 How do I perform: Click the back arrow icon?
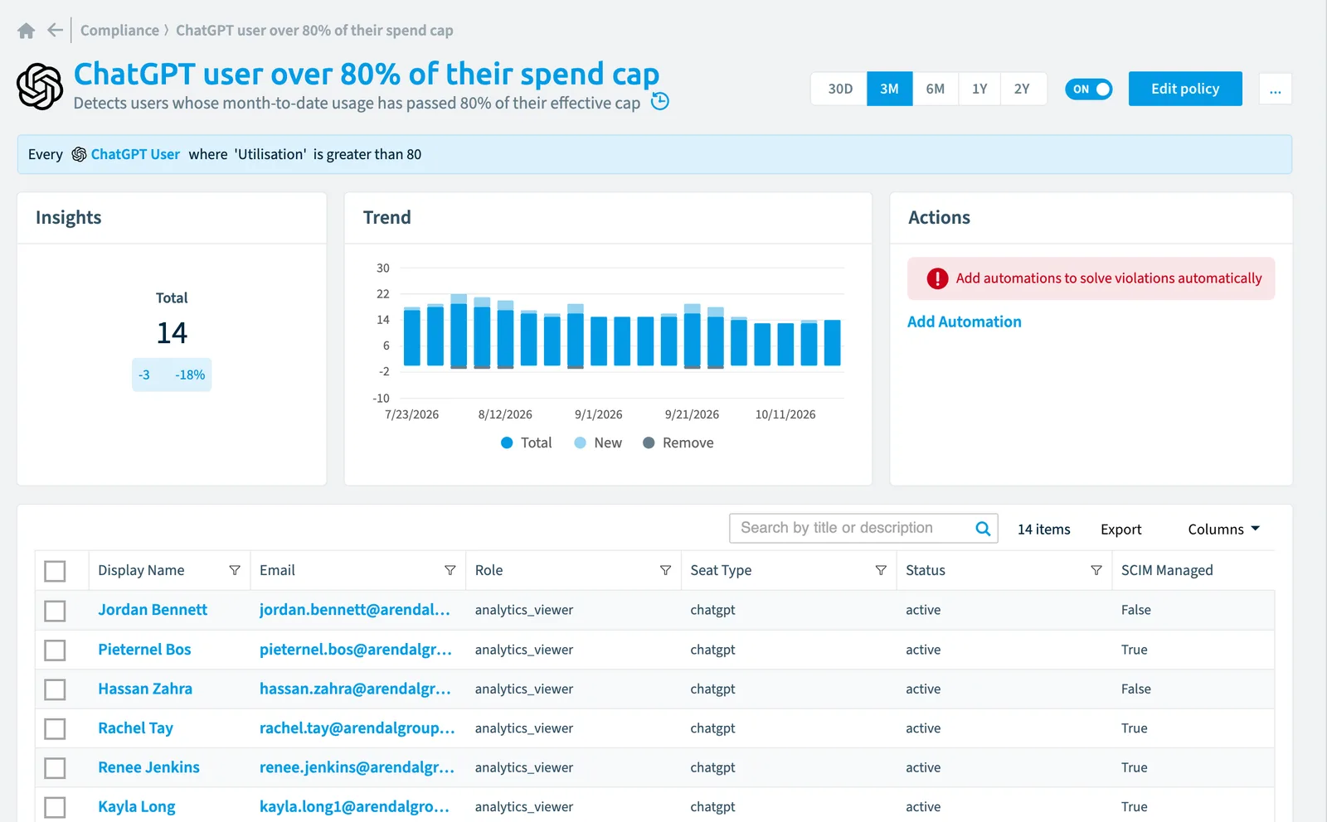tap(56, 31)
